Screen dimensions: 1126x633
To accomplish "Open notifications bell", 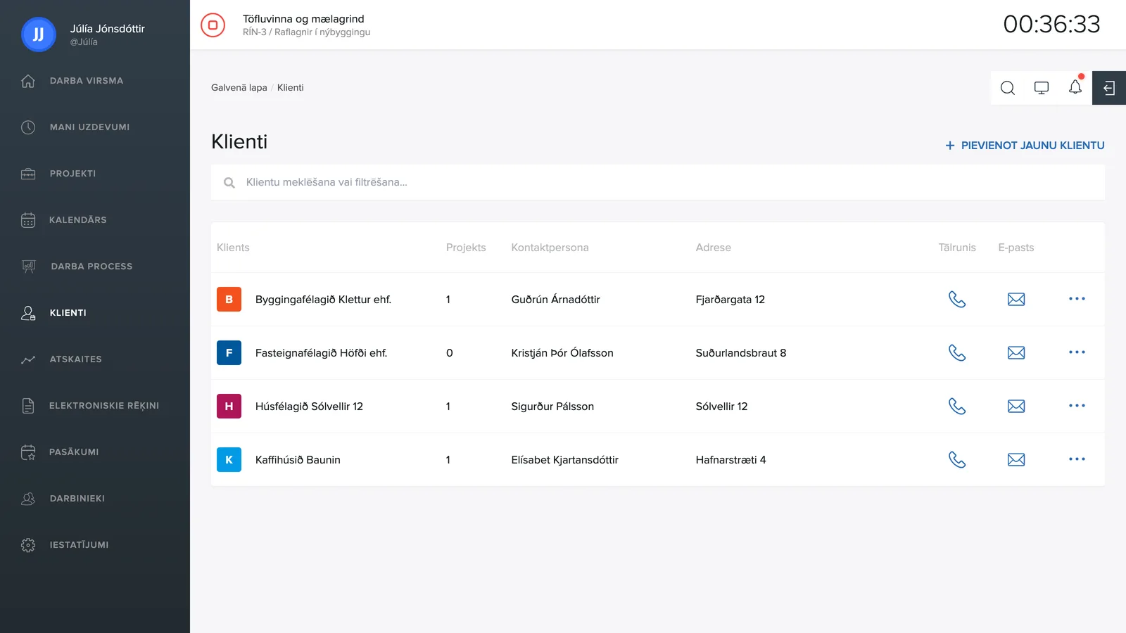I will click(x=1075, y=87).
